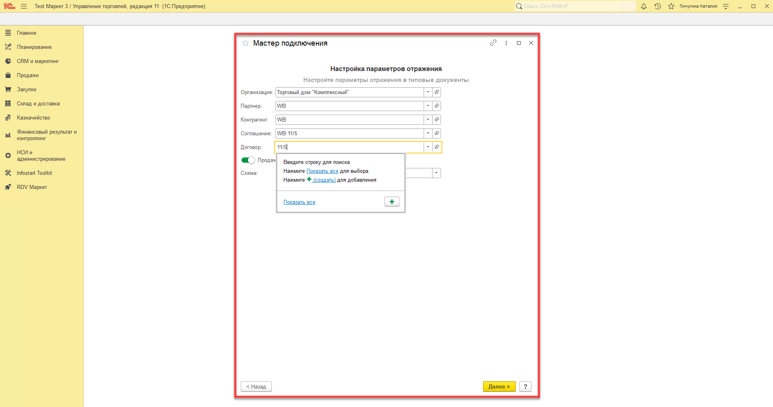Click into the Организация input field
This screenshot has width=773, height=407.
[350, 92]
